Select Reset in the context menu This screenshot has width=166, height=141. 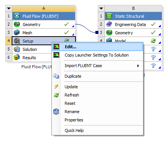click(97, 103)
